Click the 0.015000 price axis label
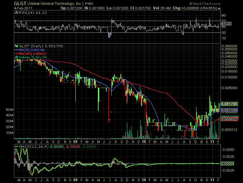 point(229,71)
